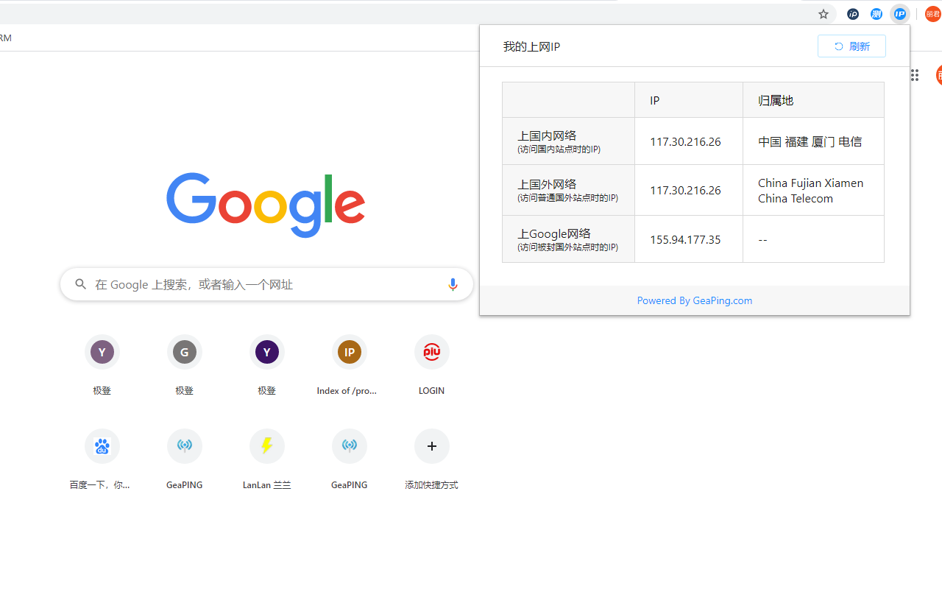Image resolution: width=942 pixels, height=589 pixels.
Task: Click the dark ip extension icon
Action: point(852,13)
